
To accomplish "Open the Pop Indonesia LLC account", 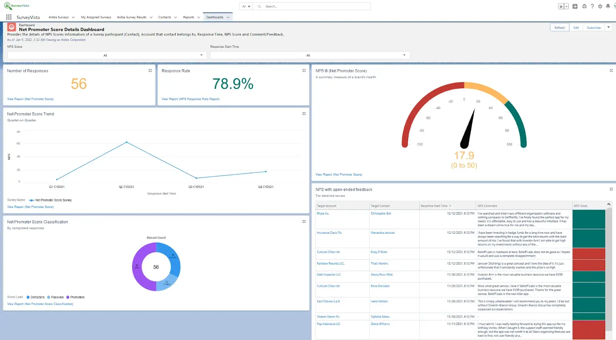I will coord(328,324).
